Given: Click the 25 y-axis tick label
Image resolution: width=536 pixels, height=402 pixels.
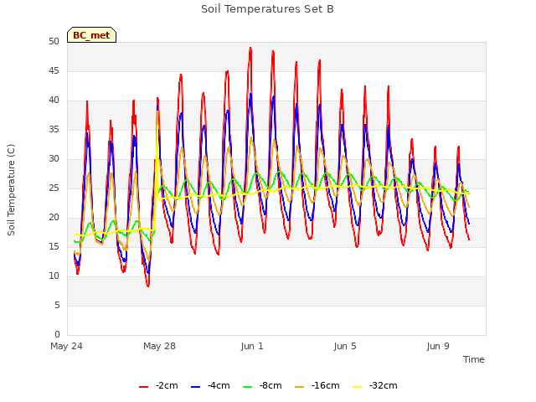Looking at the screenshot, I should 54,188.
